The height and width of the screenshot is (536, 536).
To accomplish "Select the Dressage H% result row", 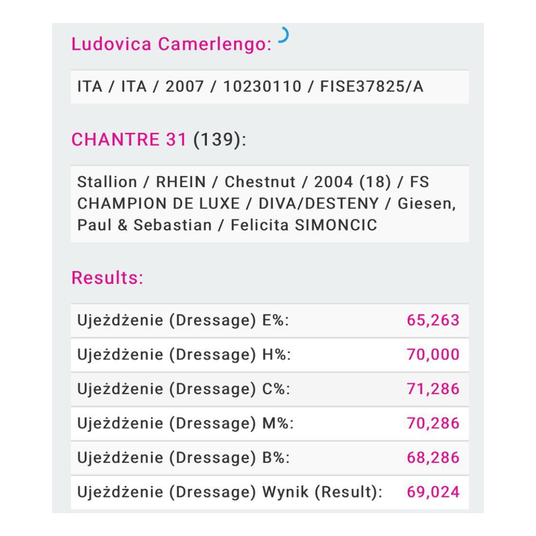I will [269, 355].
